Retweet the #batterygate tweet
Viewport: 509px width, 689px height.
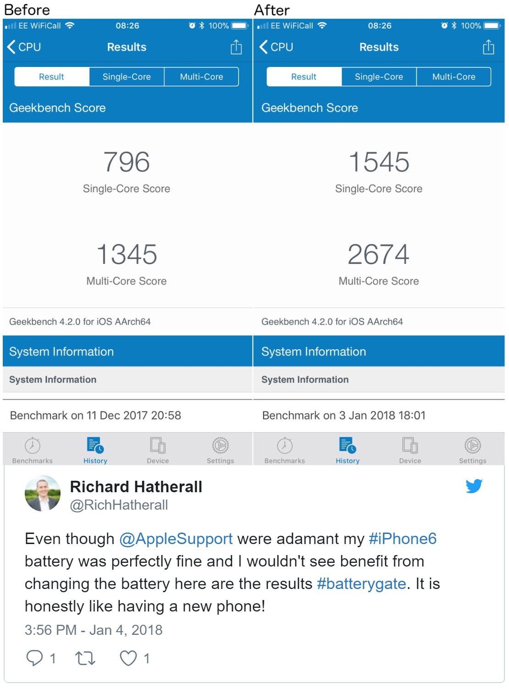tap(85, 658)
